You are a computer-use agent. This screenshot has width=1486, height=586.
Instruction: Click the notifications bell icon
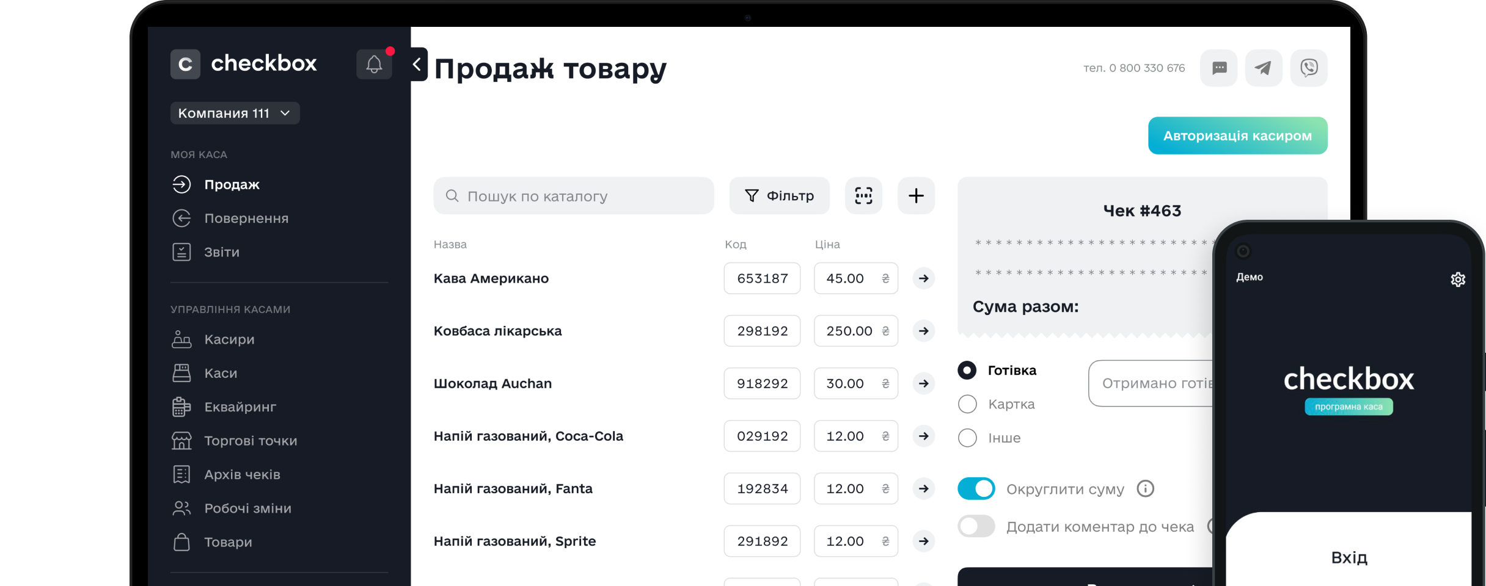374,64
